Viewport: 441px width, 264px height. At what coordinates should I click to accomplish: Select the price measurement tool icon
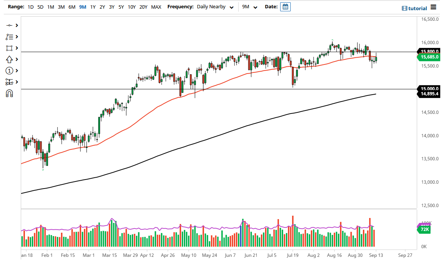(x=9, y=82)
